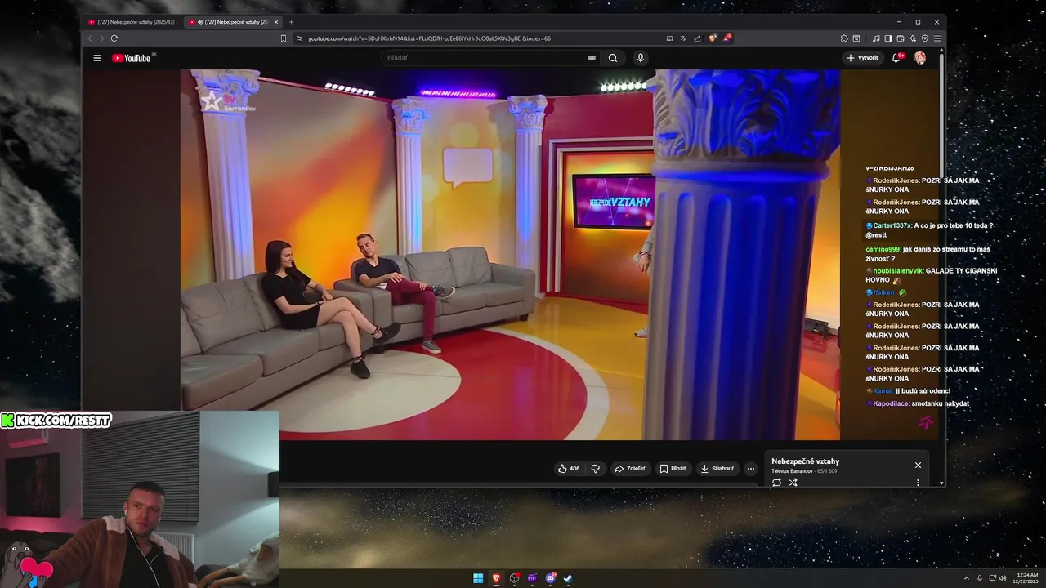The width and height of the screenshot is (1046, 588).
Task: Click chat username Carter1337x
Action: pos(892,225)
